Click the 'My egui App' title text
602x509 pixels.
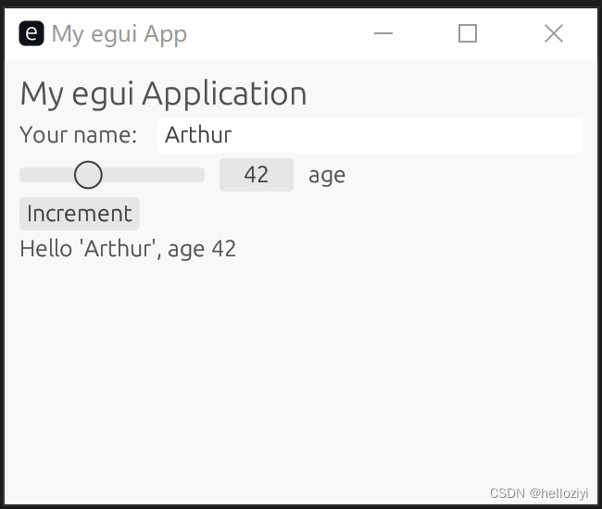[x=119, y=34]
